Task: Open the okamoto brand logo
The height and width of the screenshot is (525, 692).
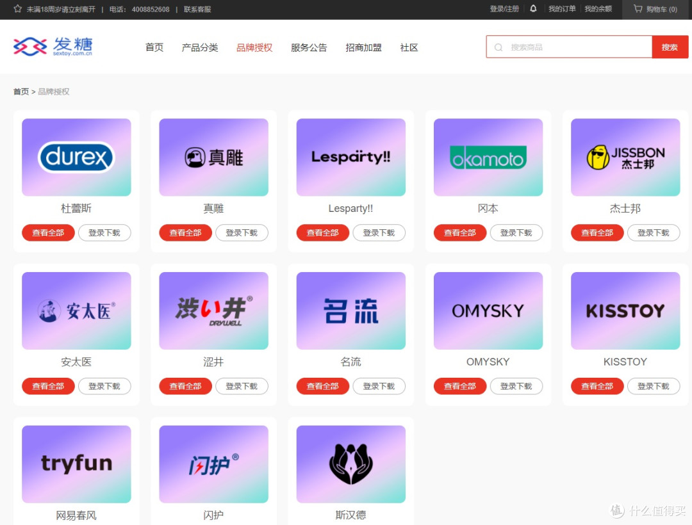Action: click(x=488, y=157)
